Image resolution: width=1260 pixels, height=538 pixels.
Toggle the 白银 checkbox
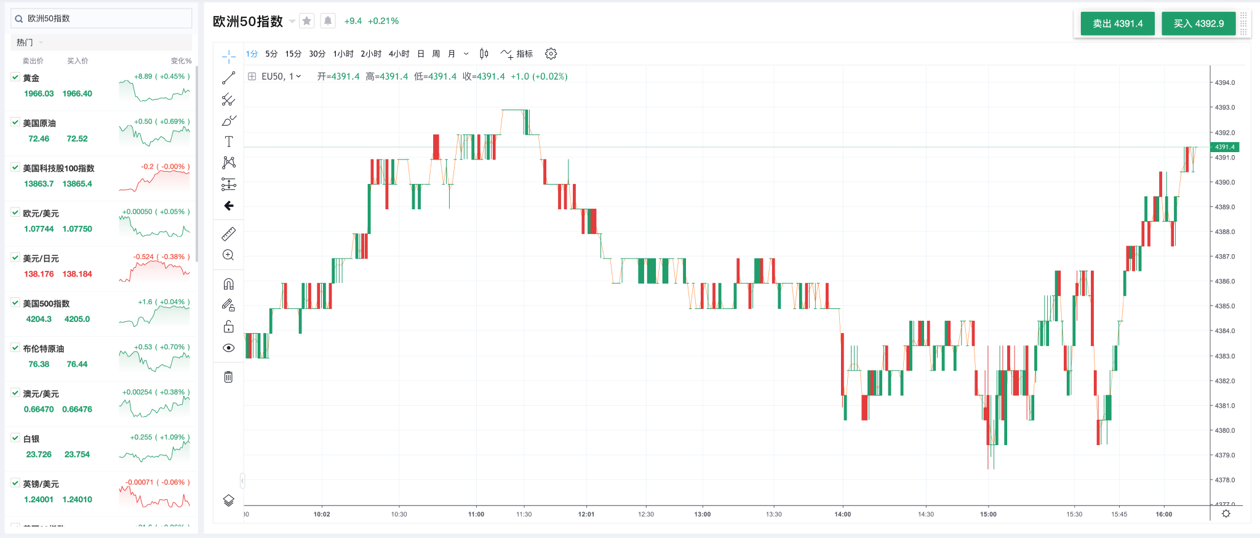(x=15, y=438)
